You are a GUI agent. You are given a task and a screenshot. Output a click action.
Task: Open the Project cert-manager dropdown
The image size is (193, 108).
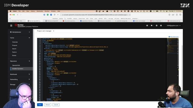tap(46, 31)
